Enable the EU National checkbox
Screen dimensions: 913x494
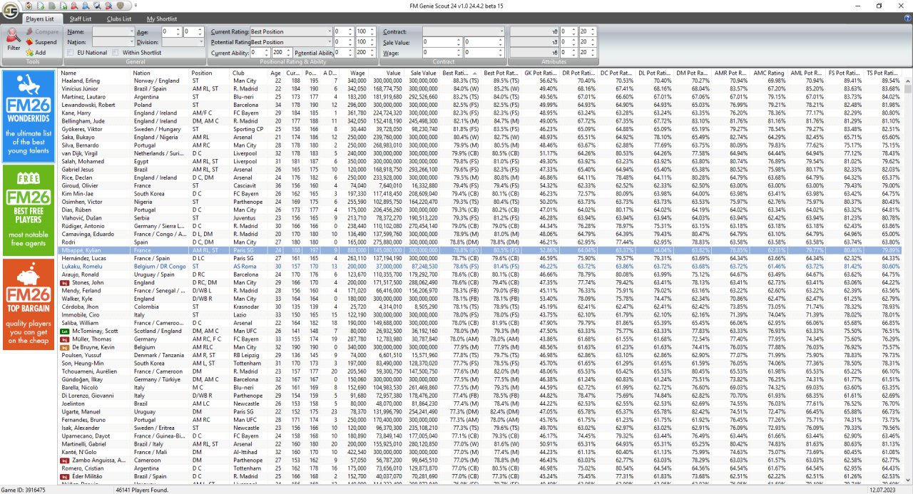point(71,53)
